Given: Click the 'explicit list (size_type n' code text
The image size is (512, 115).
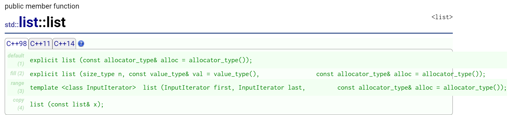Looking at the screenshot, I should pos(76,74).
